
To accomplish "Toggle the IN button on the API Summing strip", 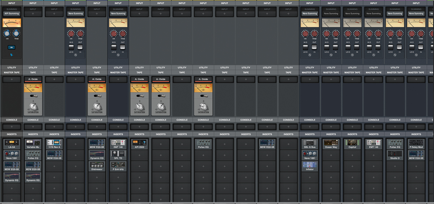I will [x=12, y=47].
